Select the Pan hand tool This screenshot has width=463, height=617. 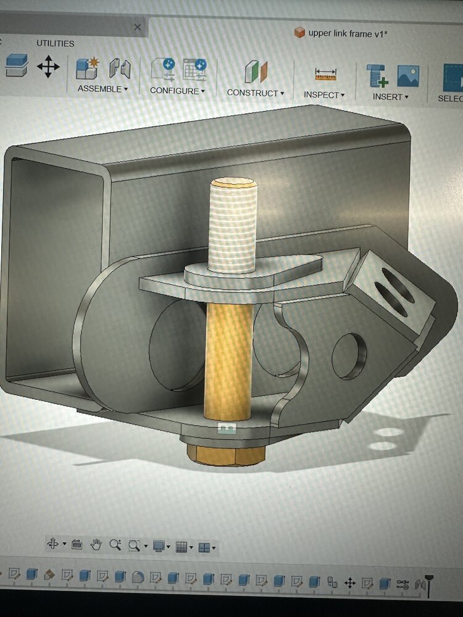[x=96, y=545]
